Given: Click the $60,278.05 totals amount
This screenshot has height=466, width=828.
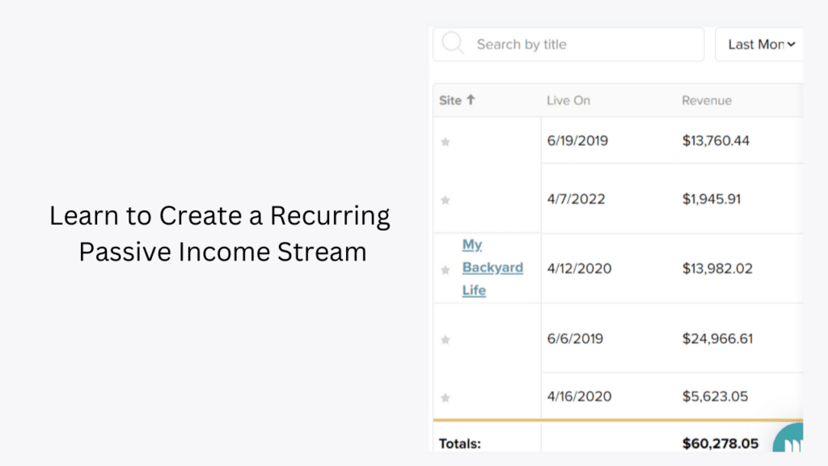Looking at the screenshot, I should 720,443.
